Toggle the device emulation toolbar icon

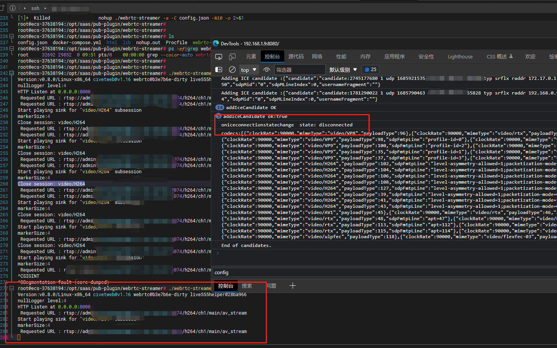[x=232, y=56]
